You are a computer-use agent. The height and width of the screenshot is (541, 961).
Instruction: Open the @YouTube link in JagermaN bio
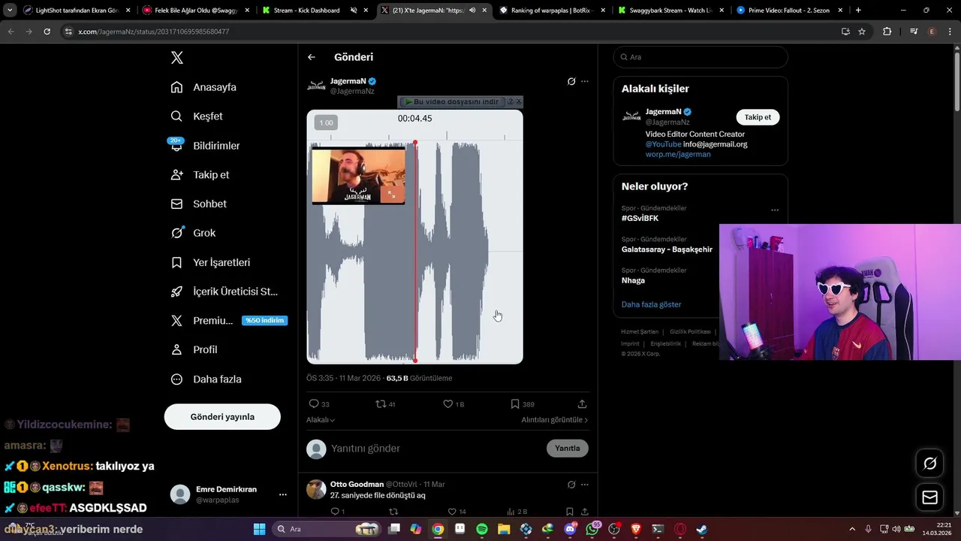point(663,144)
